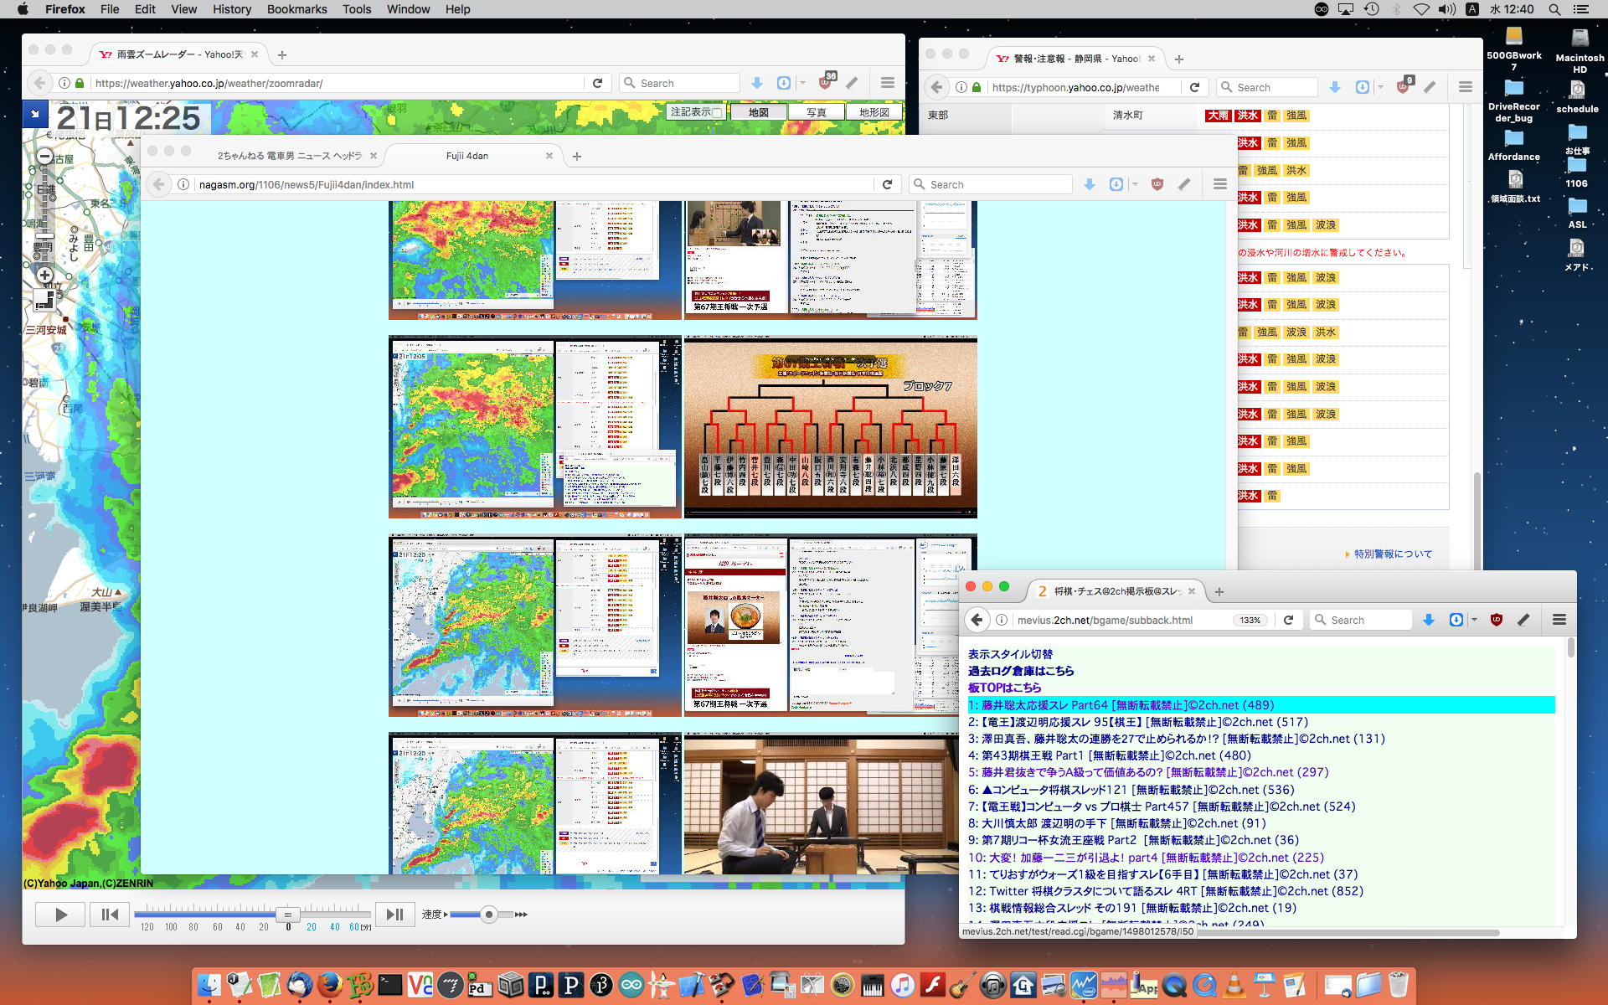Viewport: 1608px width, 1005px height.
Task: Switch to the 2ちゃんねる 電車男 tab
Action: (x=290, y=156)
